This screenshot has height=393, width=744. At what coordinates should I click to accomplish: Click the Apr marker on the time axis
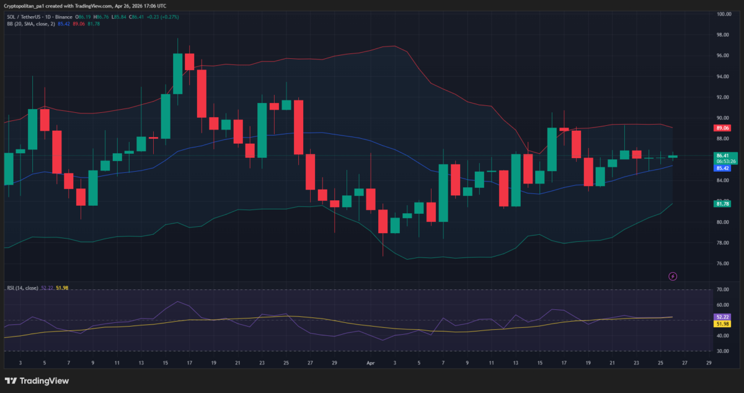(371, 362)
